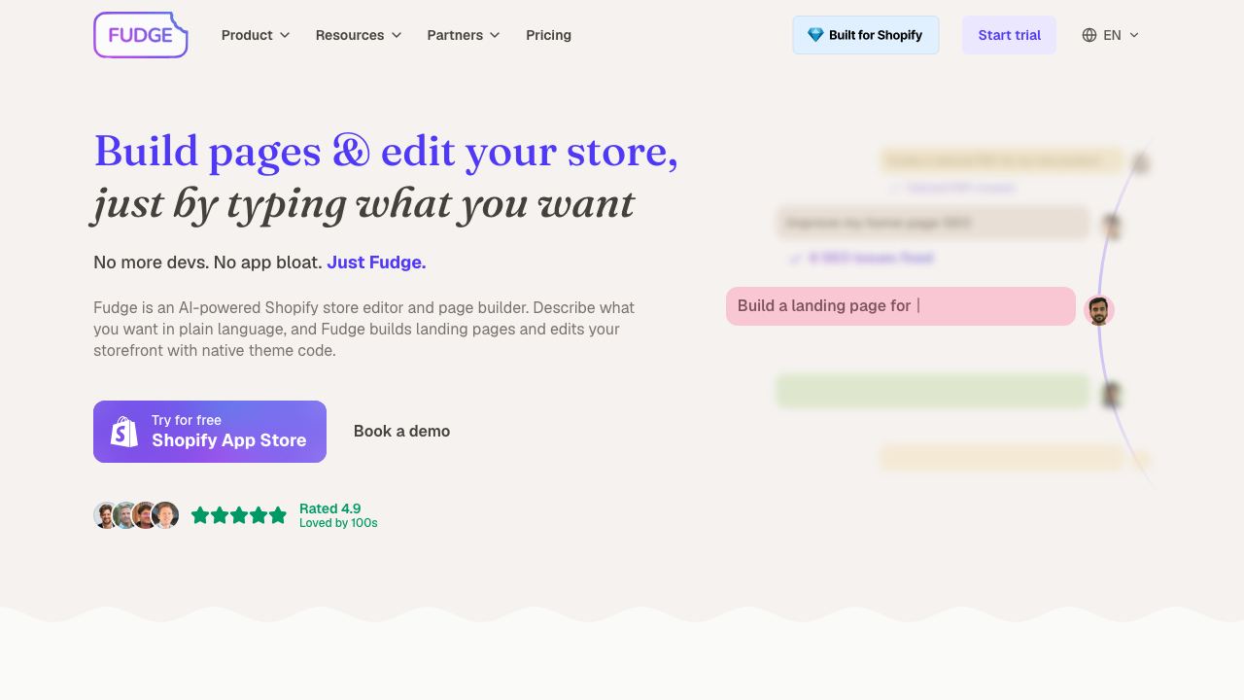Click the first green rating star
Viewport: 1244px width, 700px height.
click(x=200, y=515)
